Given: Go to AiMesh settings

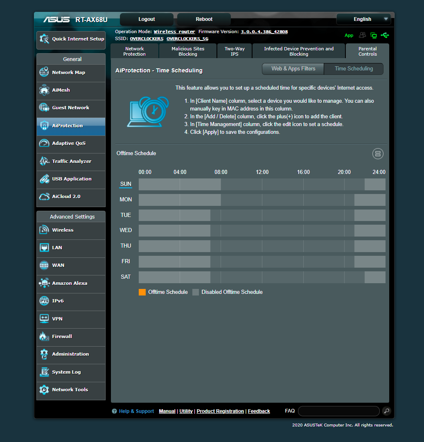Looking at the screenshot, I should (x=71, y=90).
